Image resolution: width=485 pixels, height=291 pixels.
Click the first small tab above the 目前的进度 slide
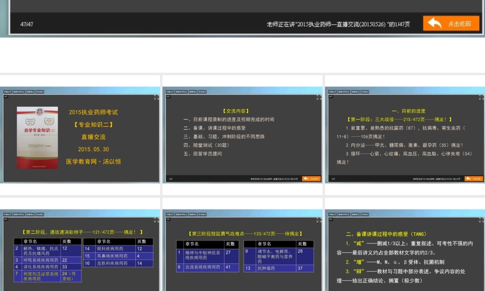[x=332, y=92]
